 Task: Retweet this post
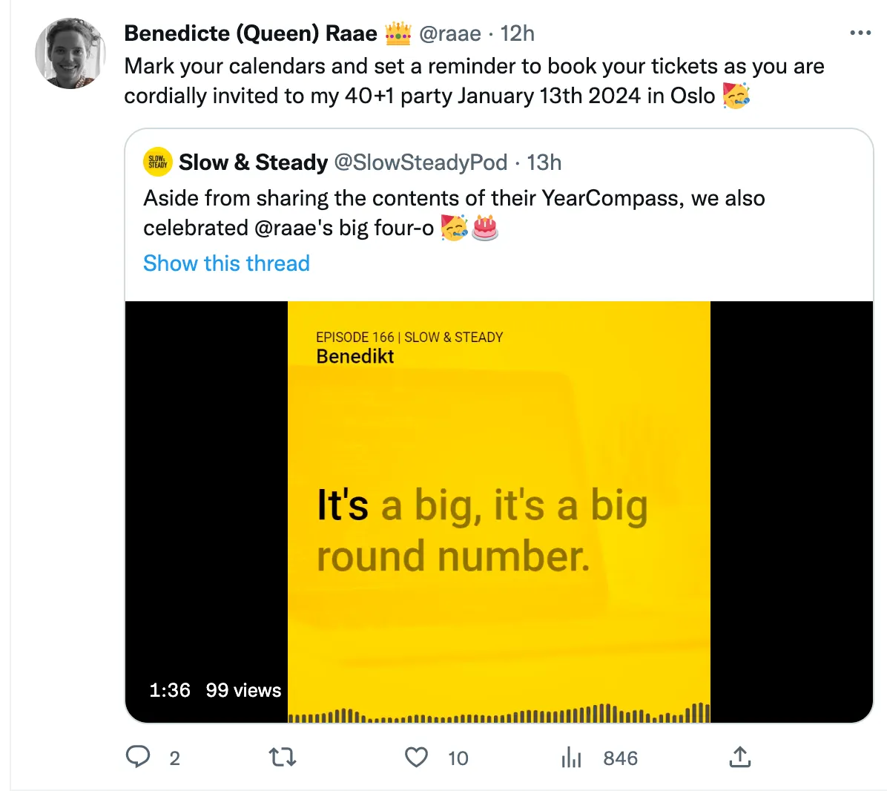coord(282,757)
